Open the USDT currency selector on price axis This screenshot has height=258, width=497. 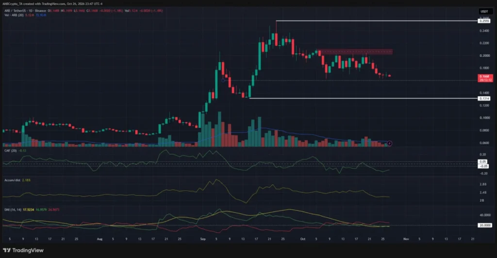(484, 12)
